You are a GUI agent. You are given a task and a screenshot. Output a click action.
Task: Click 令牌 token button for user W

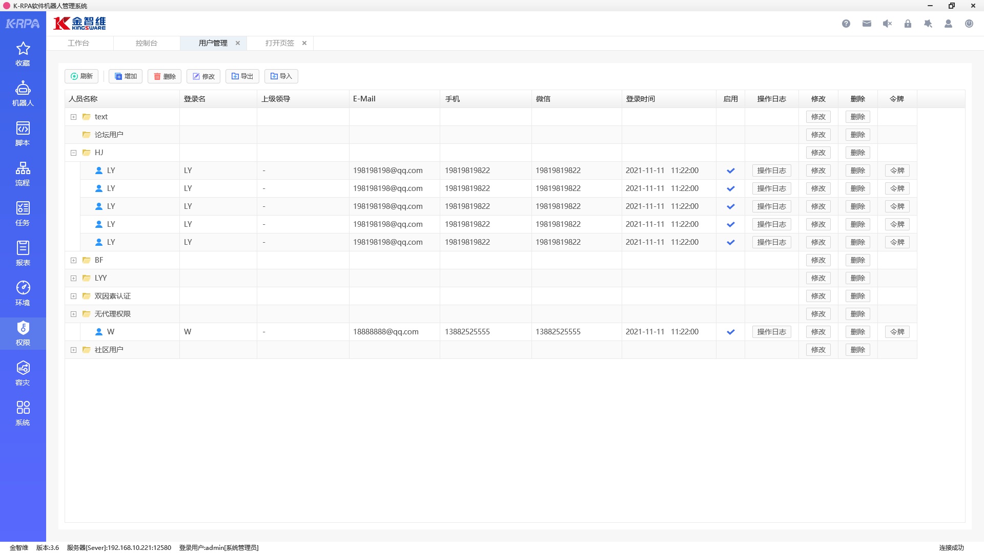coord(897,332)
